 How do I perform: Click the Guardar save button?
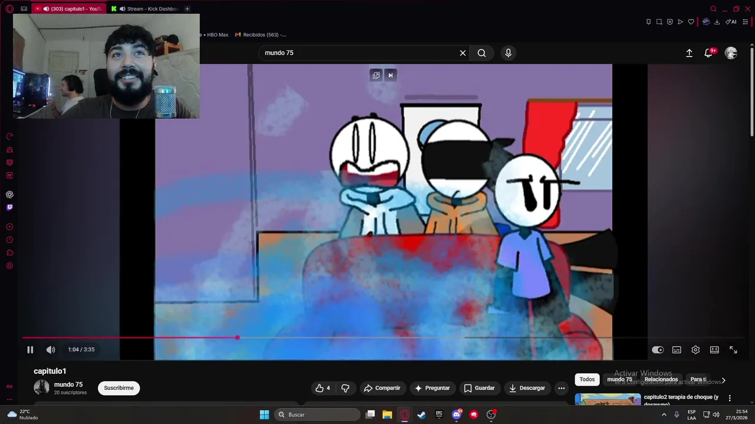click(x=479, y=388)
